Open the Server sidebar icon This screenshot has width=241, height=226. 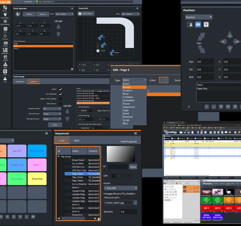point(5,8)
